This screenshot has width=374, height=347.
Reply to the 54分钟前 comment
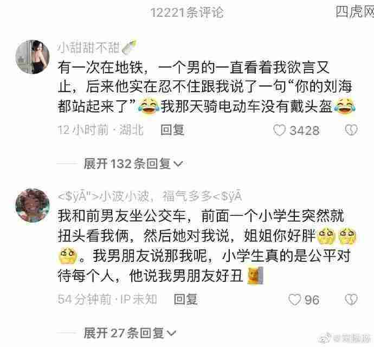coord(185,299)
